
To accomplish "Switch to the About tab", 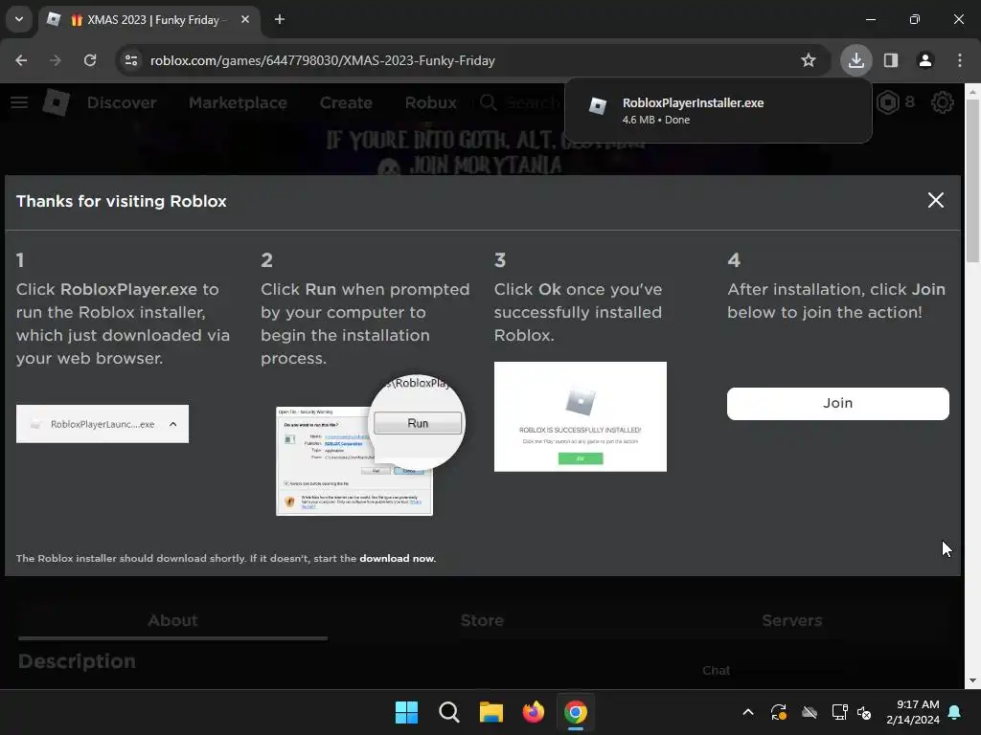I will [x=172, y=620].
